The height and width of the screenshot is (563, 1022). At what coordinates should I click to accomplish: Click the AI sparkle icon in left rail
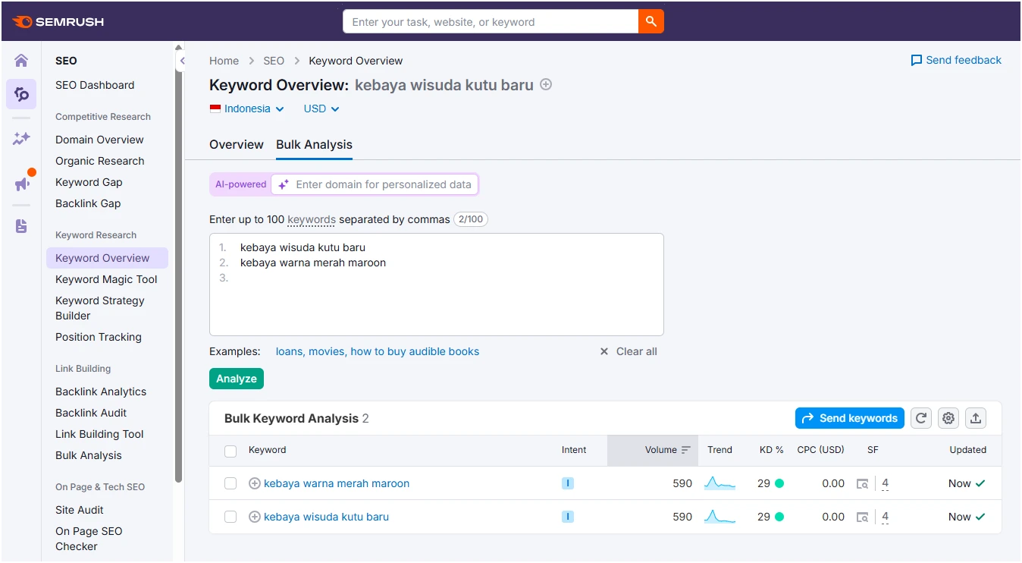point(21,138)
